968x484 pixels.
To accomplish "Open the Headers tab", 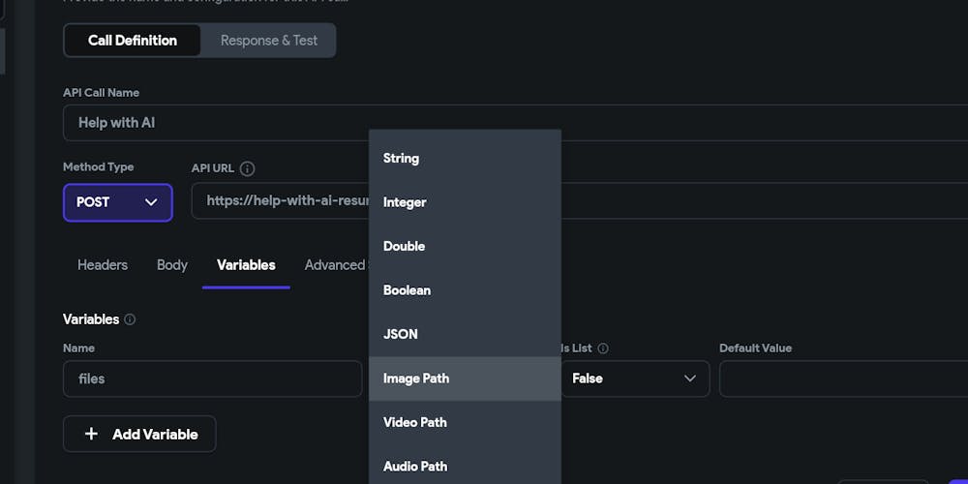I will tap(103, 264).
